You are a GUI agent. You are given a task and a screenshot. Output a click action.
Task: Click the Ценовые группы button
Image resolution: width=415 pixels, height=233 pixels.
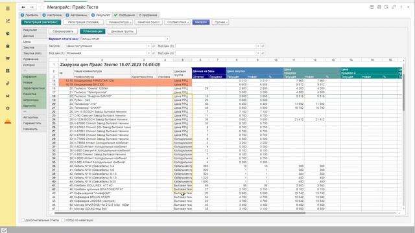coord(122,32)
